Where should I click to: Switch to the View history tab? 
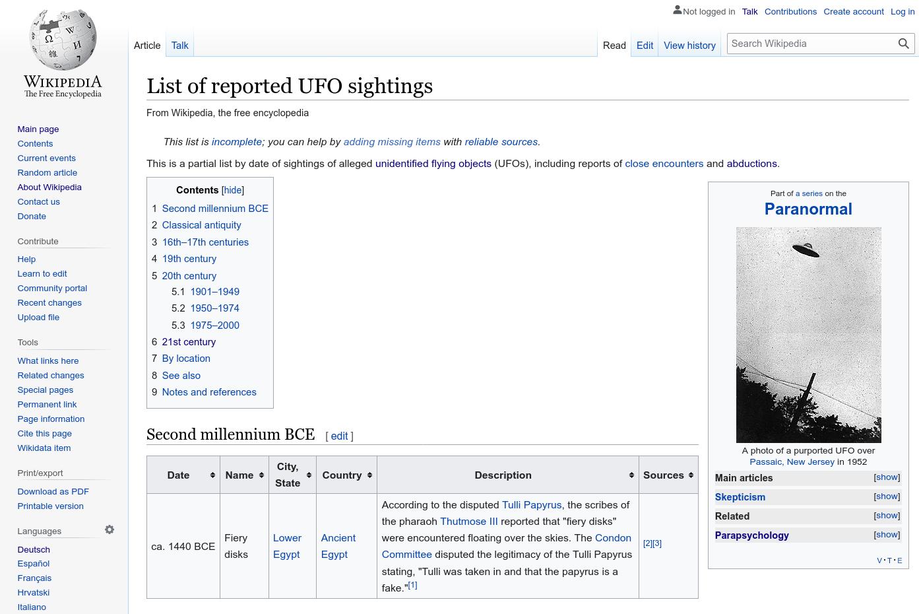pyautogui.click(x=689, y=45)
